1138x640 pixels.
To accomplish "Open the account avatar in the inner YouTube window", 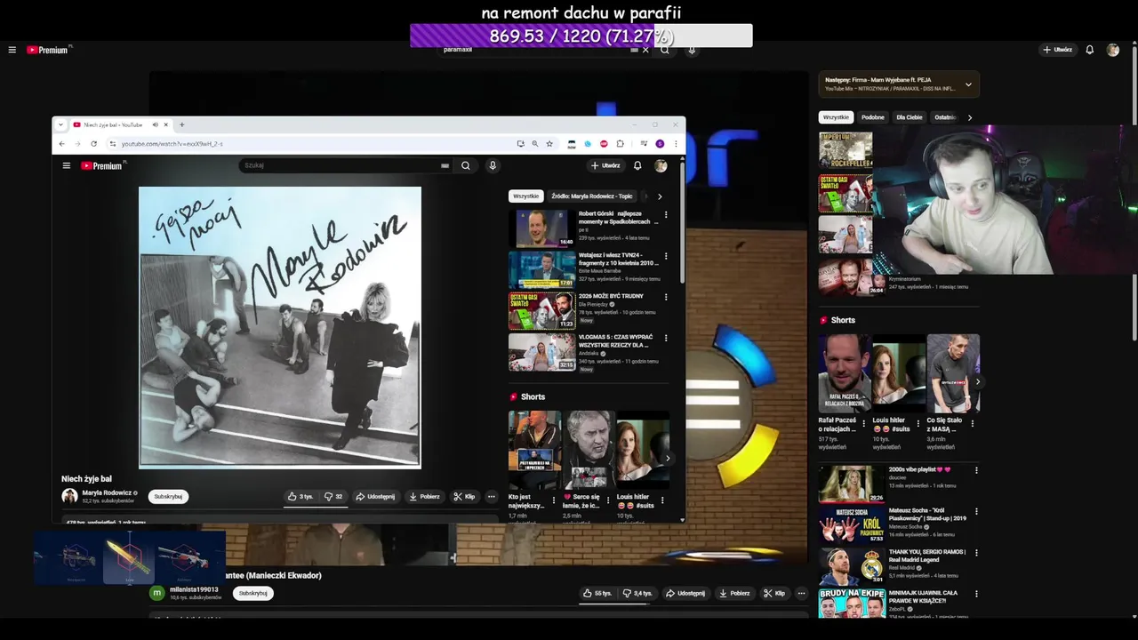I will tap(661, 165).
